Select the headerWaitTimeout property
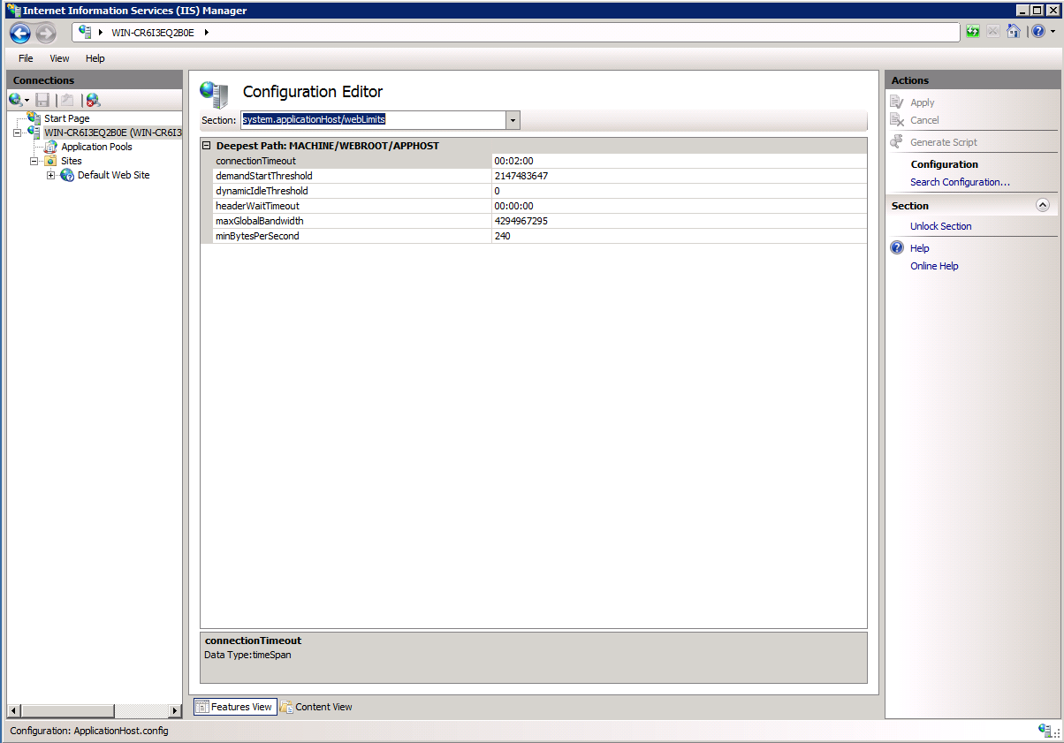 [x=257, y=206]
